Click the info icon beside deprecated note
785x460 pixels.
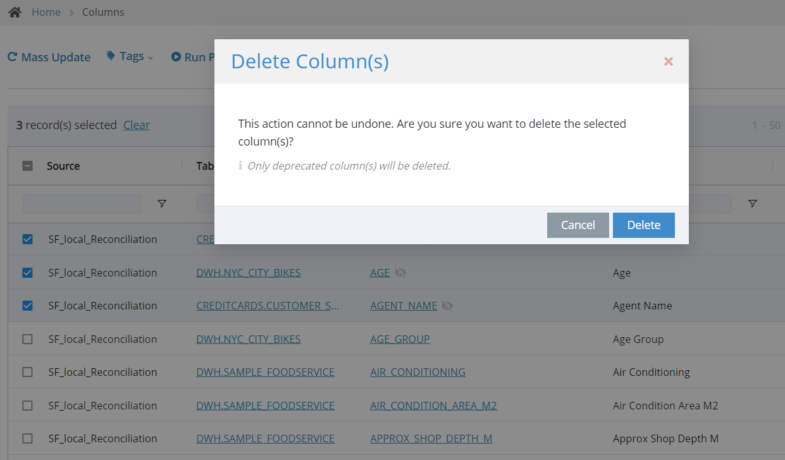click(x=240, y=166)
